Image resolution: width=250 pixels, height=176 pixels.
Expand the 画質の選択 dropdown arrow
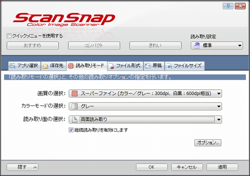point(219,93)
